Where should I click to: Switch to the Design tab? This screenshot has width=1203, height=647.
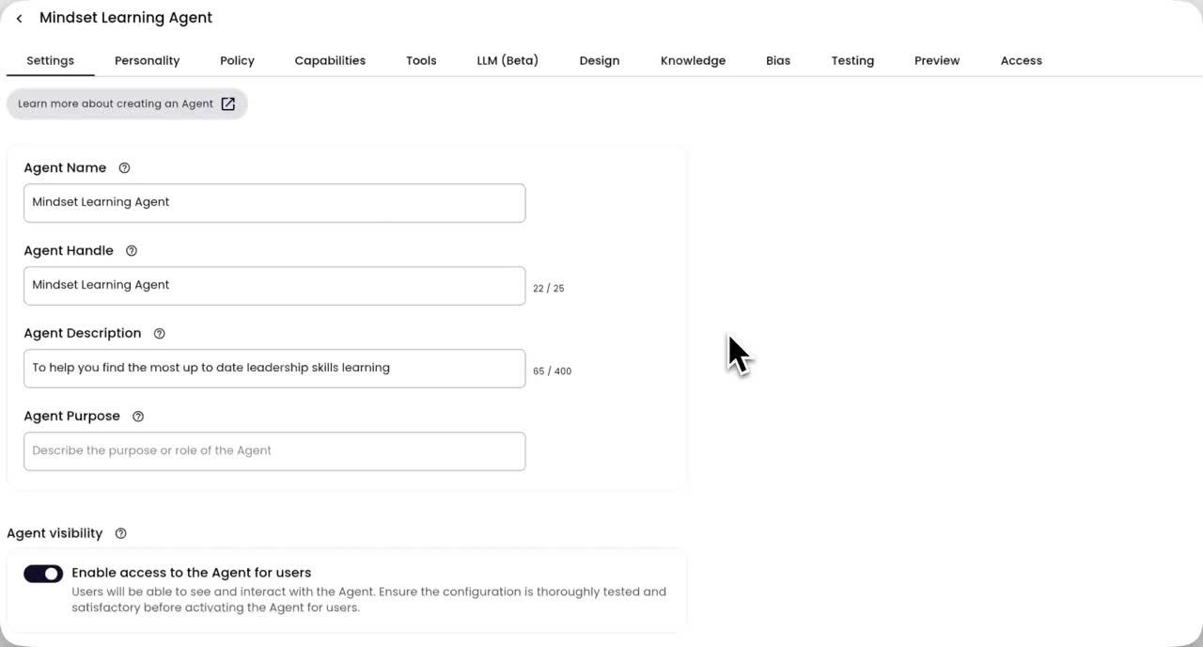(599, 60)
